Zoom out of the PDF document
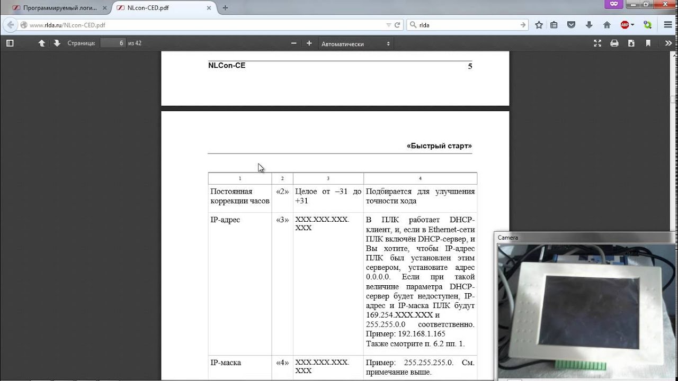The image size is (678, 381). point(294,43)
